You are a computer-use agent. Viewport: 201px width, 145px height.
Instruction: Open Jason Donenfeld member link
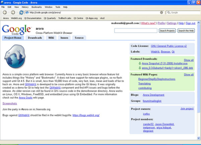pyautogui.click(x=164, y=124)
